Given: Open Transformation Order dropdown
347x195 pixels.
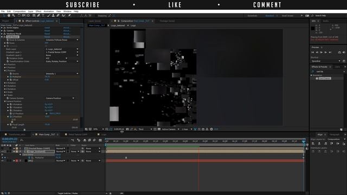Looking at the screenshot, I should click(62, 61).
